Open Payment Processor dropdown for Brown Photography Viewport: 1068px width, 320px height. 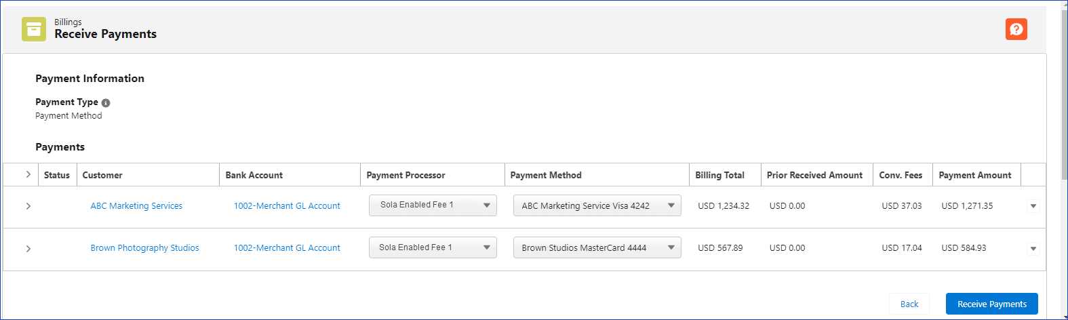click(433, 247)
